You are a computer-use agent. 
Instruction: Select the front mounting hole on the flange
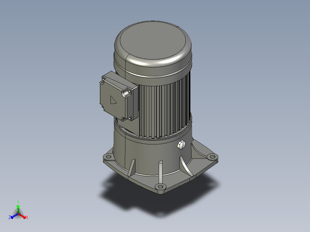coord(160,187)
